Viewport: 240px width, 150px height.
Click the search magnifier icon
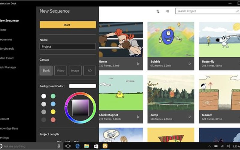click(x=237, y=11)
